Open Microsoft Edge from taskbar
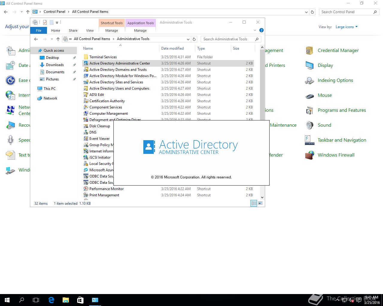The image size is (383, 306). point(51,300)
